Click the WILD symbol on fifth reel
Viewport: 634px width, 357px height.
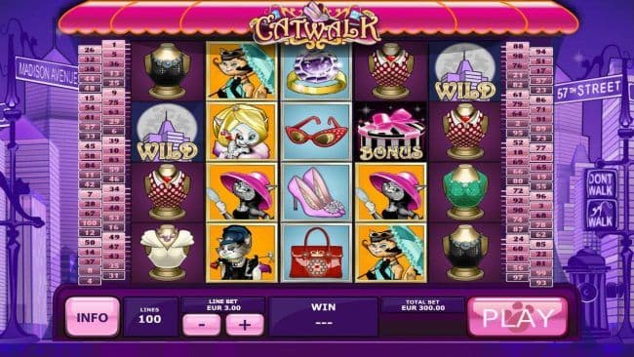465,71
